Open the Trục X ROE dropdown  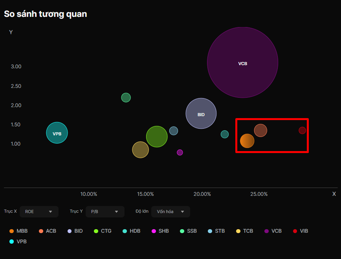39,212
